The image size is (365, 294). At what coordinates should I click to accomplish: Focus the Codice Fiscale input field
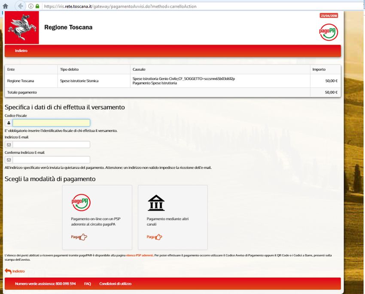[x=51, y=123]
